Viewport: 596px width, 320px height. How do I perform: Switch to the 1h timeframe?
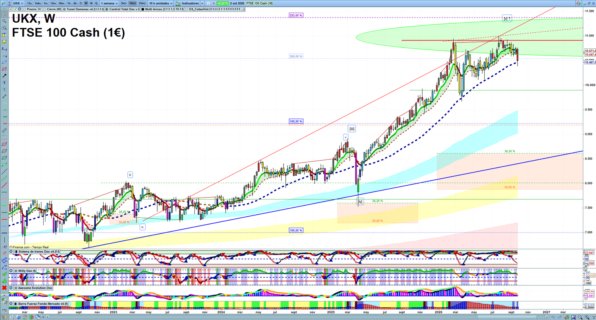69,3
